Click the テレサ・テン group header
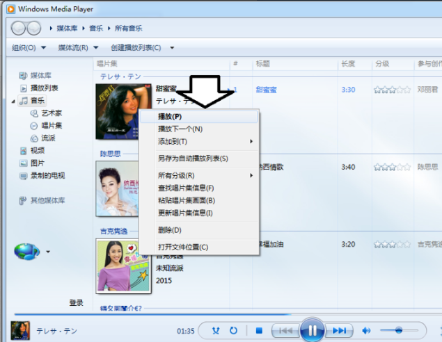 point(120,76)
